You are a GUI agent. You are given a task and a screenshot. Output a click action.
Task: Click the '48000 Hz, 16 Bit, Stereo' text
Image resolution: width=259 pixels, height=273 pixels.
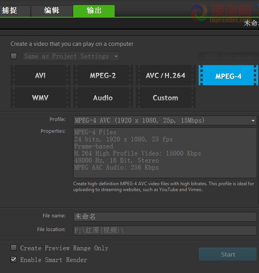tap(116, 160)
